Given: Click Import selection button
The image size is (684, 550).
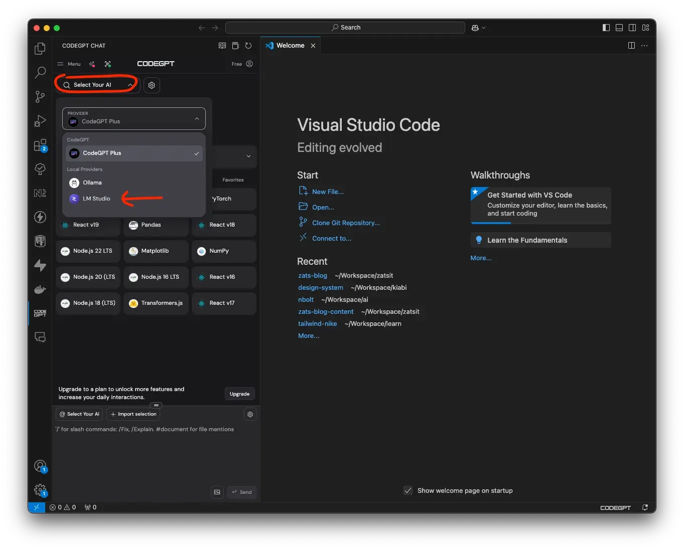Looking at the screenshot, I should pyautogui.click(x=133, y=414).
